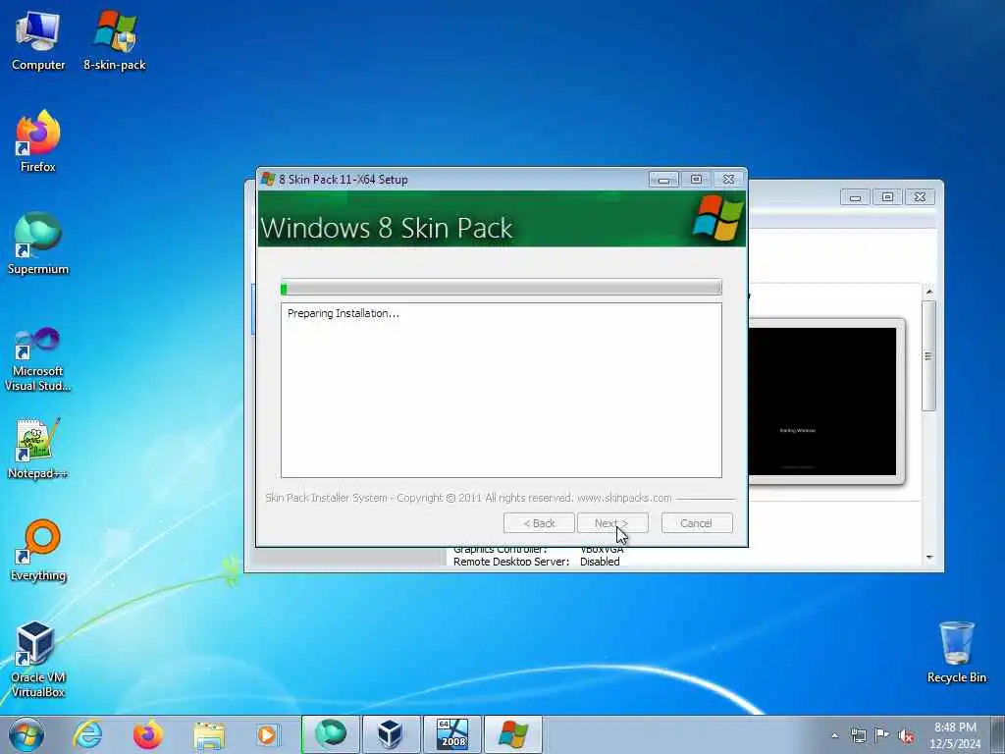Click the scroll up arrow in VirtualBox window
The width and height of the screenshot is (1005, 754).
click(x=929, y=293)
